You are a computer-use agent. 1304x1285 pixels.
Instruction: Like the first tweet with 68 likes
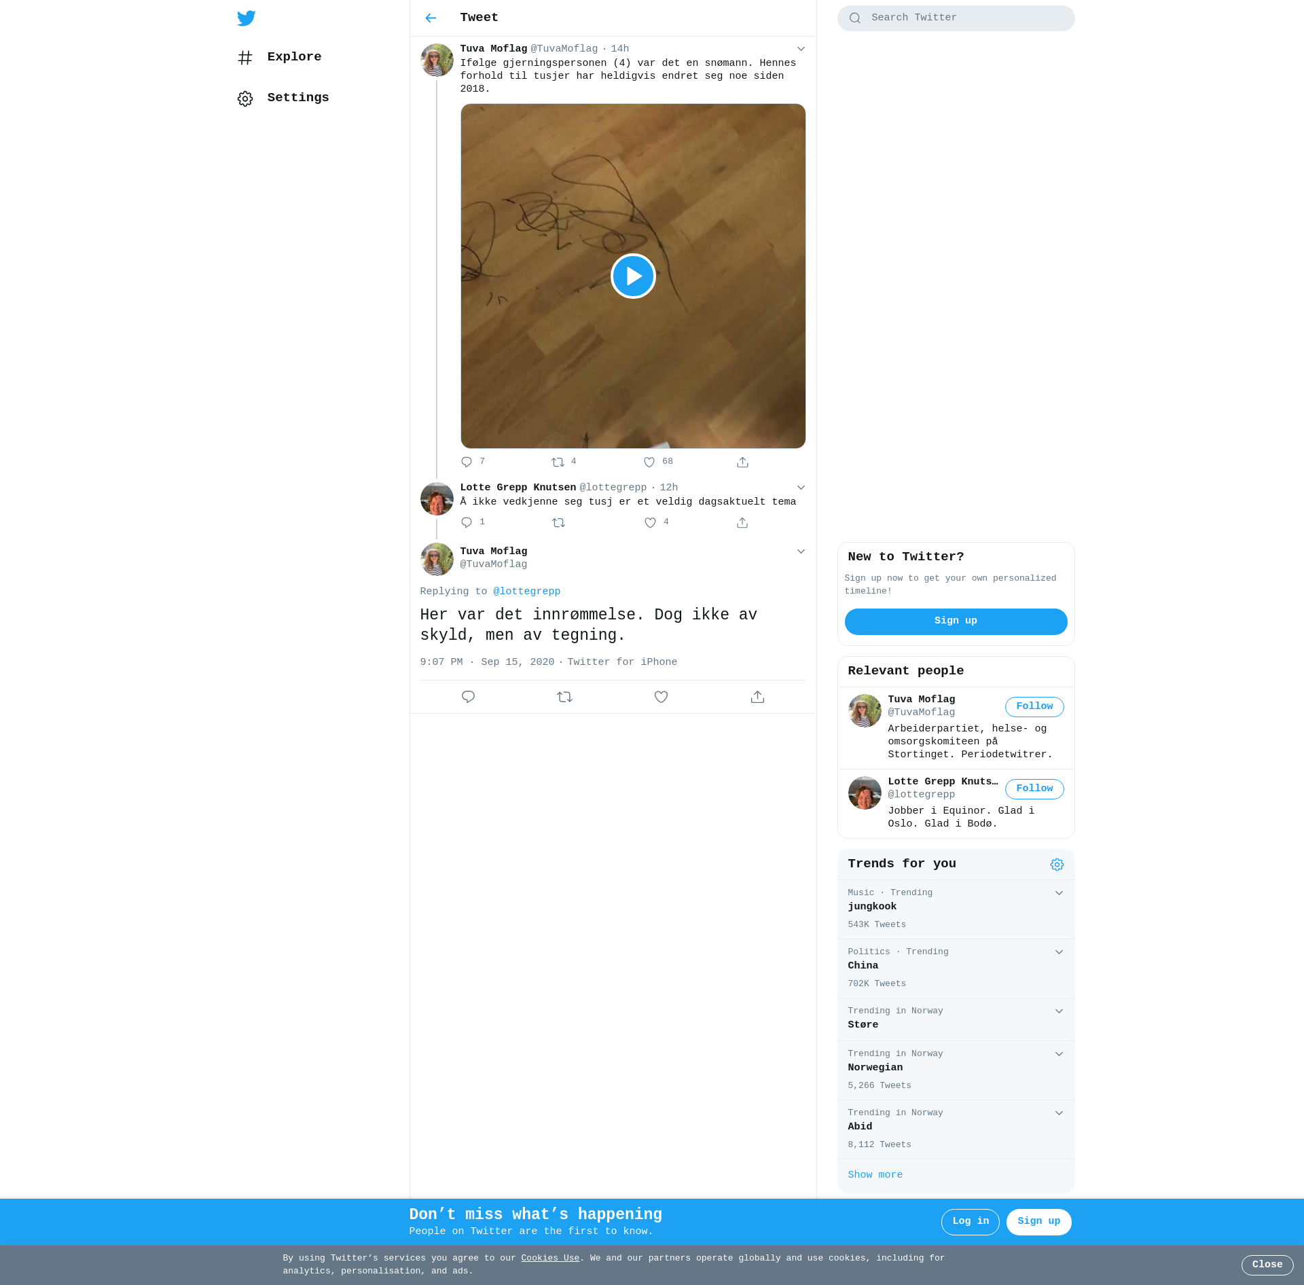[x=649, y=463]
